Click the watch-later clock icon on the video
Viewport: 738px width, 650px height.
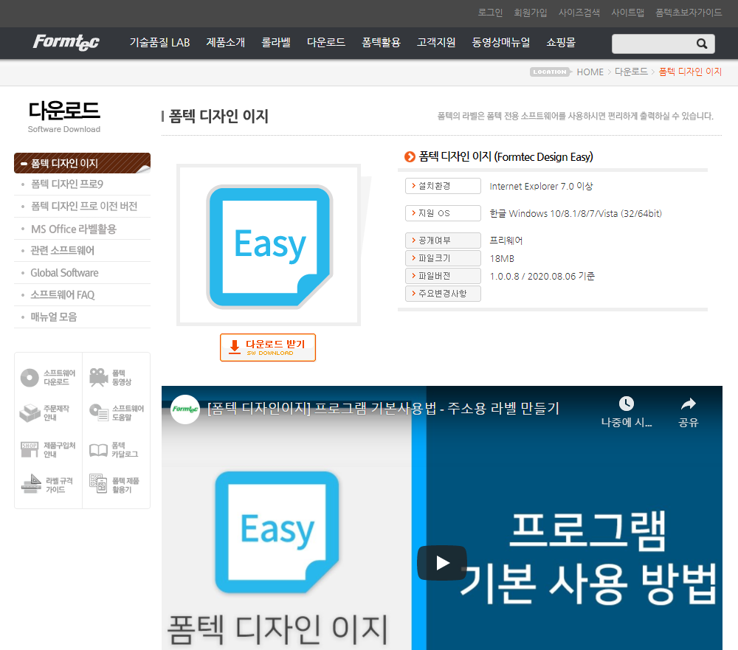coord(627,403)
